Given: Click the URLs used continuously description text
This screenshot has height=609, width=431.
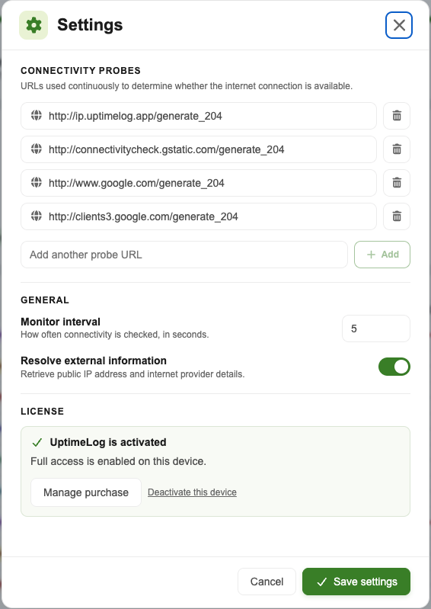Looking at the screenshot, I should tap(187, 86).
